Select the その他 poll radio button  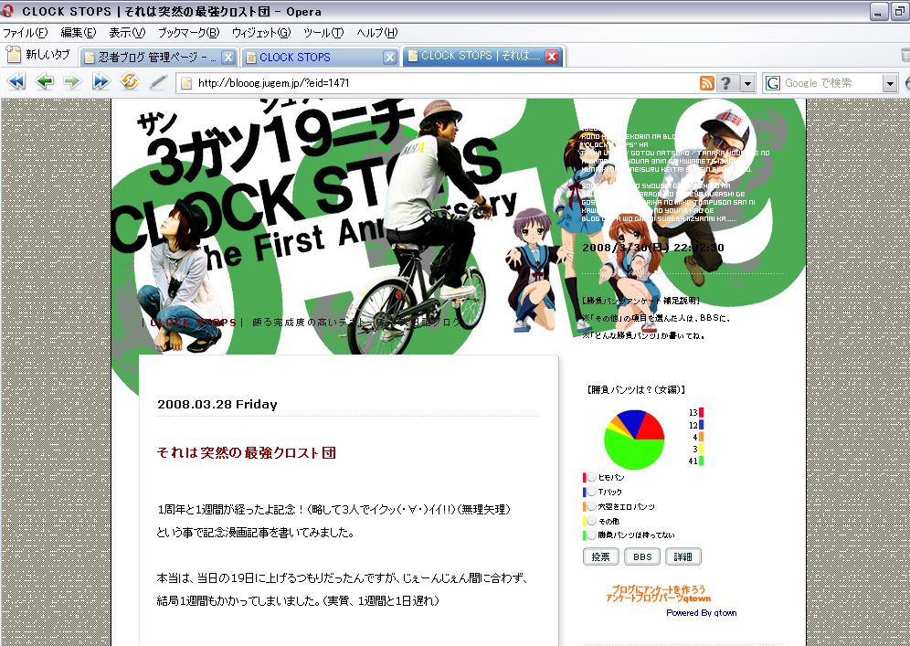[591, 521]
